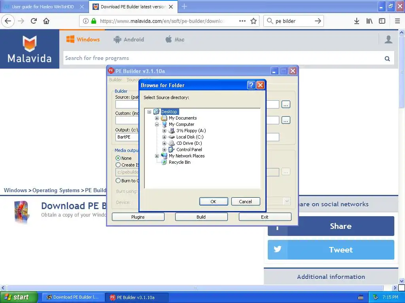Expand the Local Disk (C:) node
Image resolution: width=405 pixels, height=303 pixels.
coord(164,137)
